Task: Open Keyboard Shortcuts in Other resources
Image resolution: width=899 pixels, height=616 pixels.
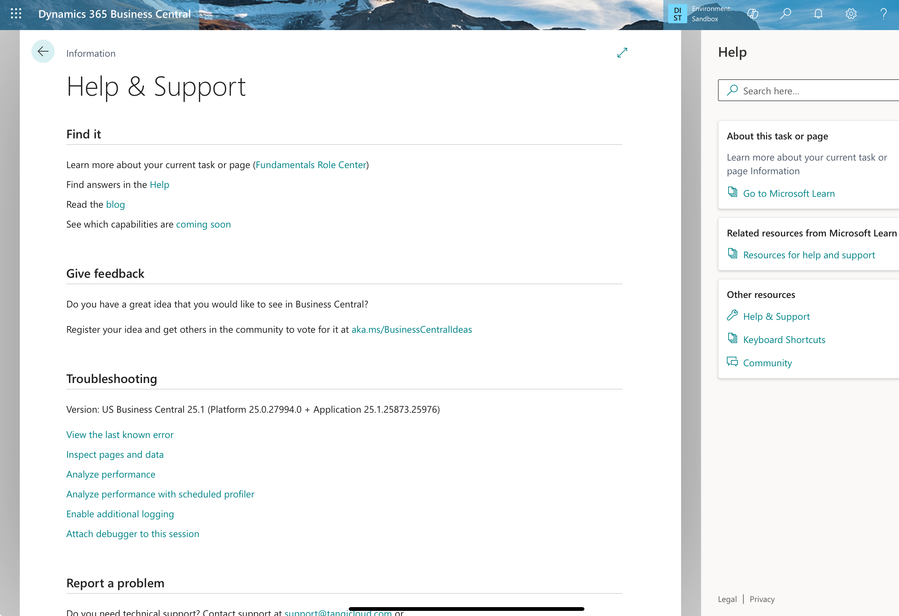Action: [x=784, y=340]
